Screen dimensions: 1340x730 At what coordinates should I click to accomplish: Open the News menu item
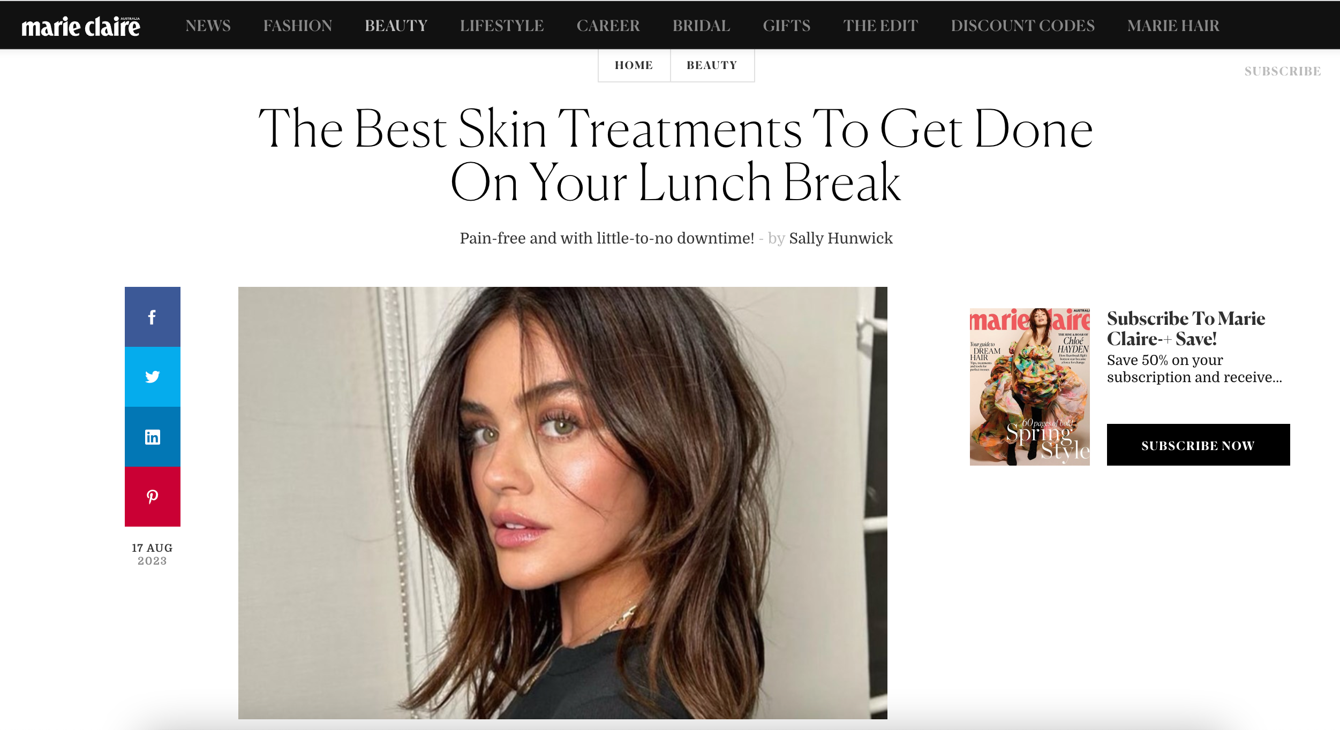[208, 26]
